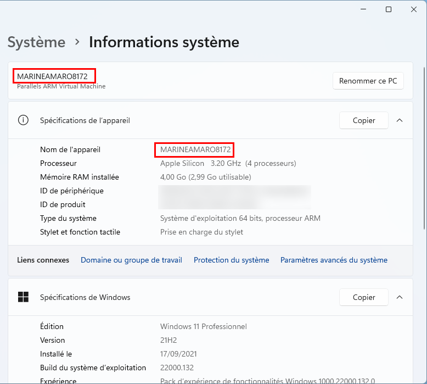
Task: Click the Édition label
Action: point(52,326)
